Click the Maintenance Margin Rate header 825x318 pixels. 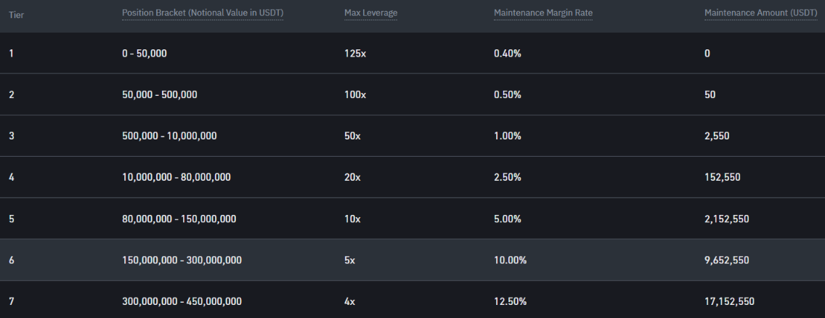[542, 13]
